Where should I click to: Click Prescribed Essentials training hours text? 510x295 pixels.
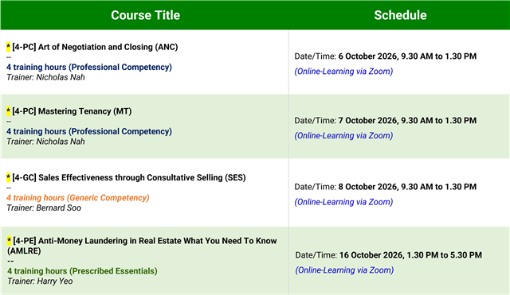(x=82, y=271)
